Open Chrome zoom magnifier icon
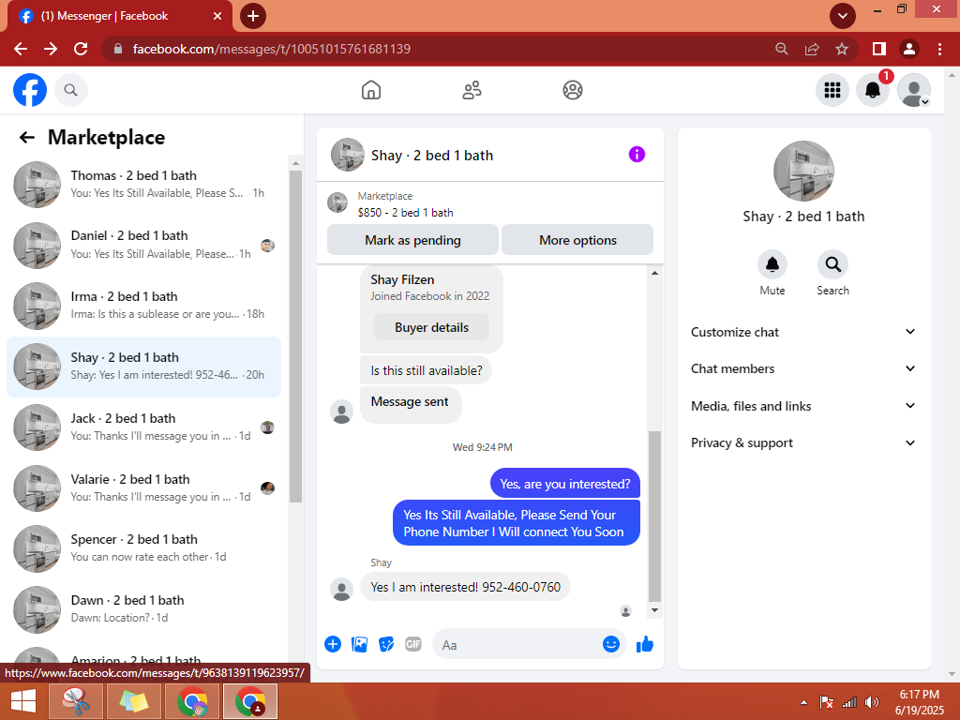 point(782,49)
